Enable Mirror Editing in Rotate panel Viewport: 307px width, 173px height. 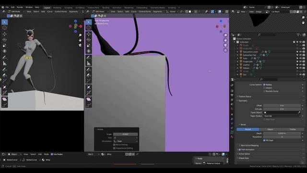pos(114,145)
